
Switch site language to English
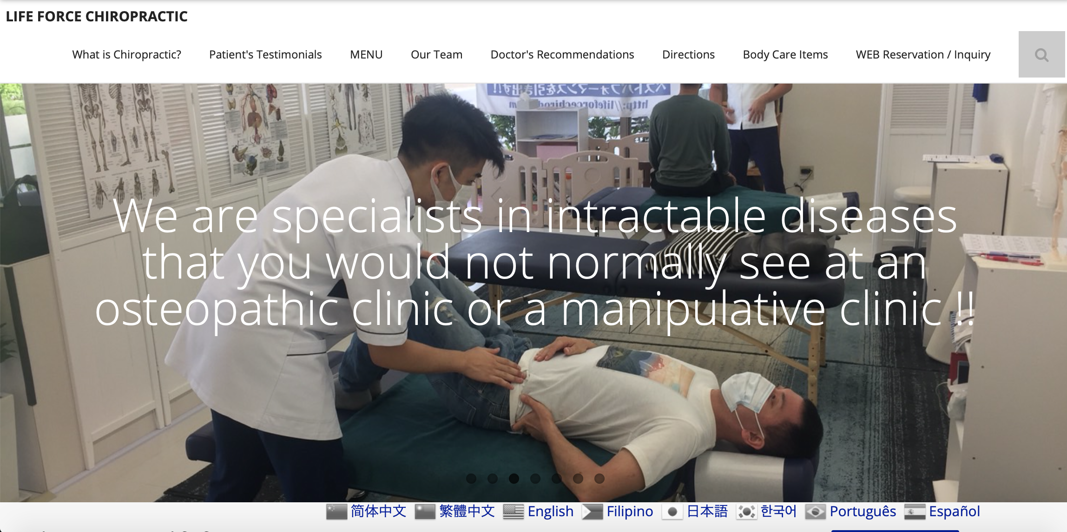tap(551, 511)
